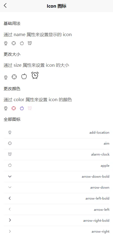This screenshot has width=113, height=234.
Task: Select the alarm-clock list entry
Action: 56,154
